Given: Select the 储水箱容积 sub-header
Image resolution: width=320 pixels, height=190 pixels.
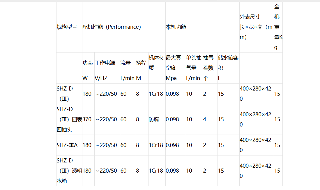Looking at the screenshot, I should tap(228, 63).
